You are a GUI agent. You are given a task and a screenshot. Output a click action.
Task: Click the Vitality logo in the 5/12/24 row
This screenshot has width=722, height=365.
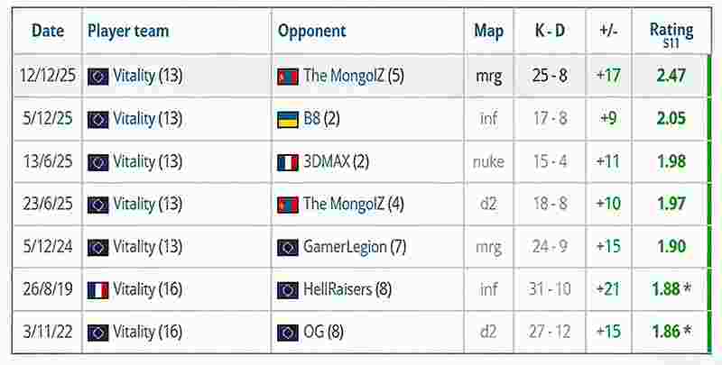pyautogui.click(x=98, y=247)
